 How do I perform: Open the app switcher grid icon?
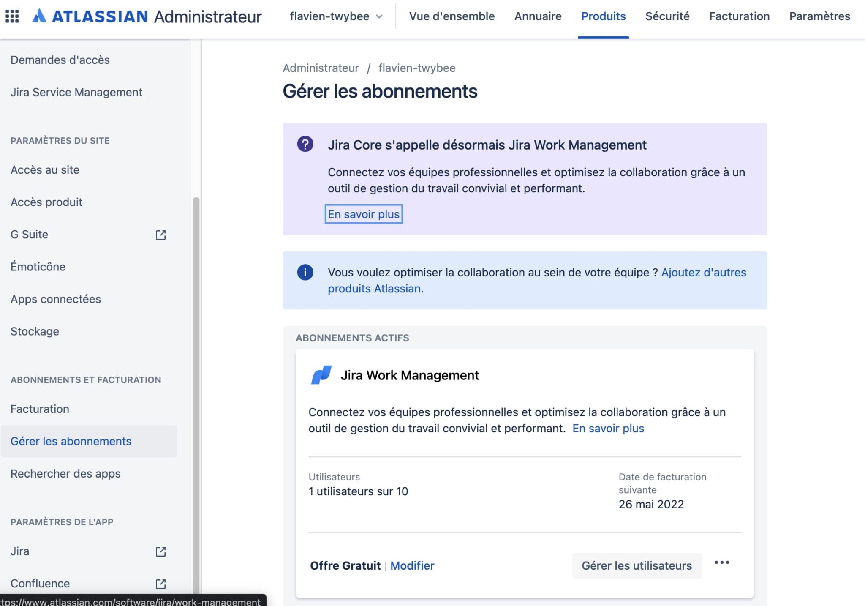pos(12,16)
